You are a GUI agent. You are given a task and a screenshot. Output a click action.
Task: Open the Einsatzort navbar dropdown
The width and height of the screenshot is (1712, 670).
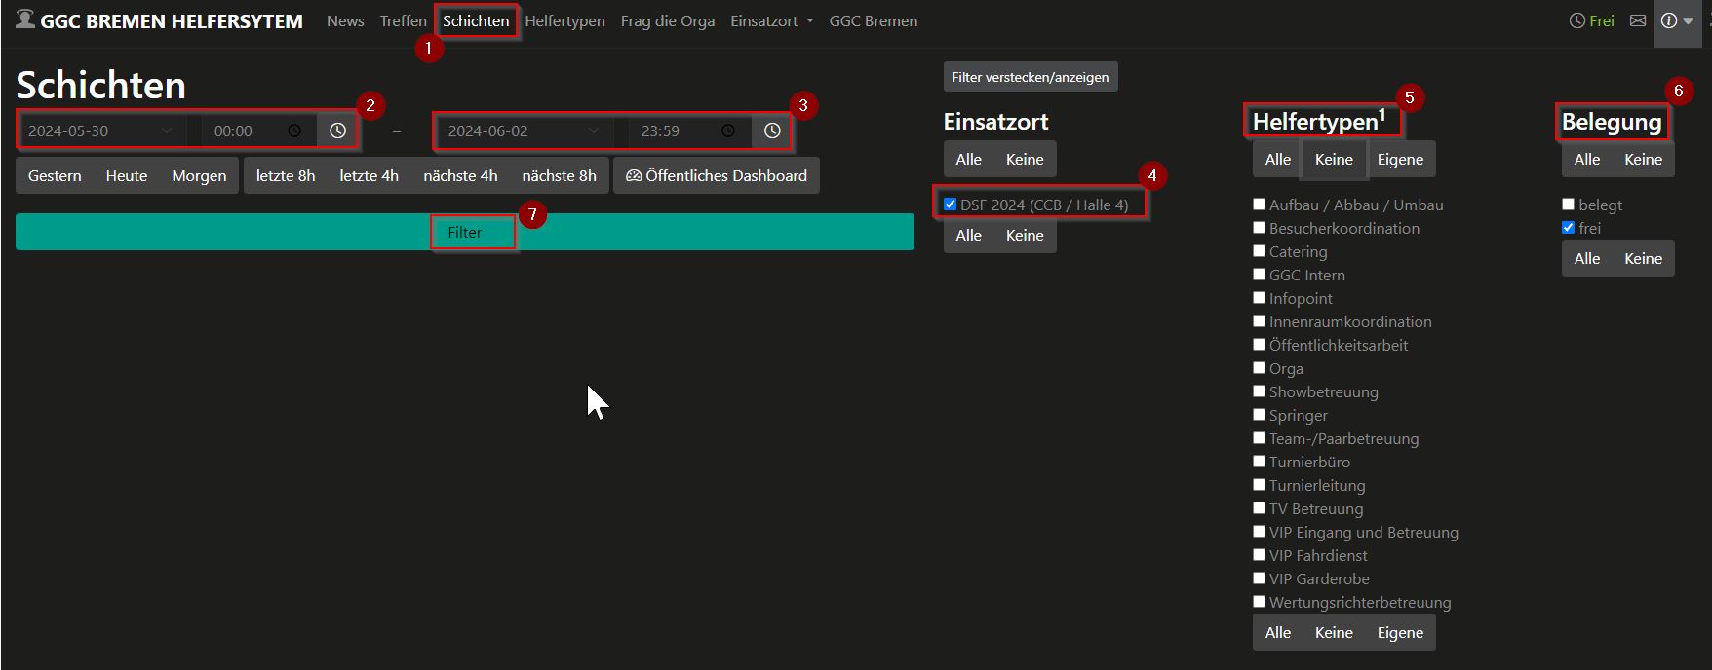771,20
